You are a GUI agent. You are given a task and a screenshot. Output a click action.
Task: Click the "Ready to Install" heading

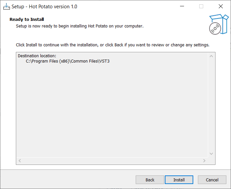click(x=27, y=20)
